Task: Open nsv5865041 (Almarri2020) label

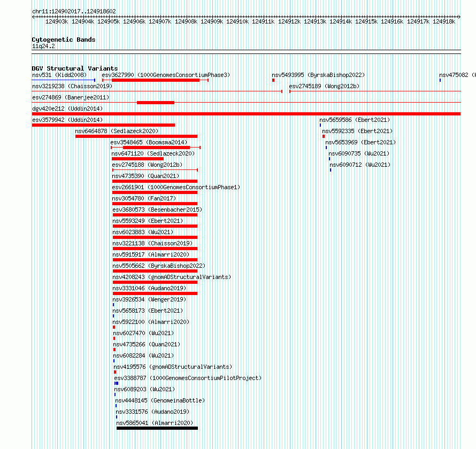Action: [x=155, y=423]
